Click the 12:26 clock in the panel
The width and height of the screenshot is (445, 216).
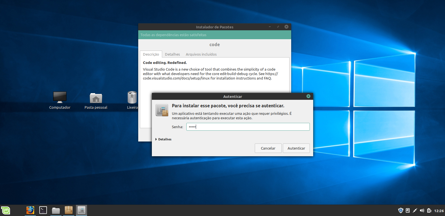tap(439, 211)
